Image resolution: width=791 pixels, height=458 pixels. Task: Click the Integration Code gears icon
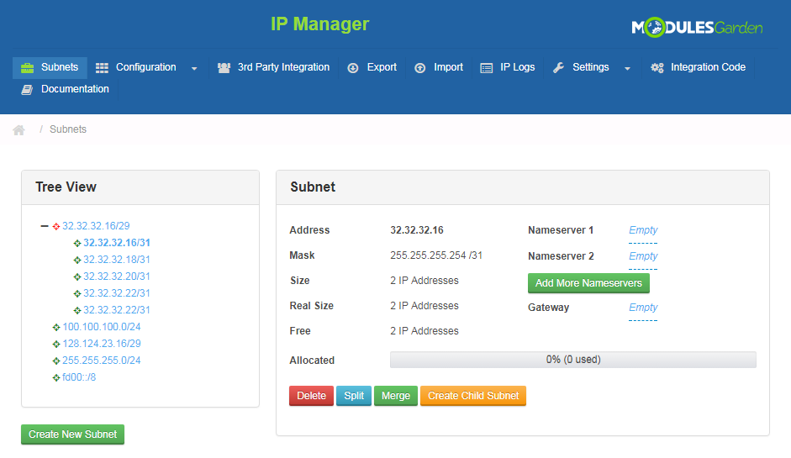click(x=657, y=67)
